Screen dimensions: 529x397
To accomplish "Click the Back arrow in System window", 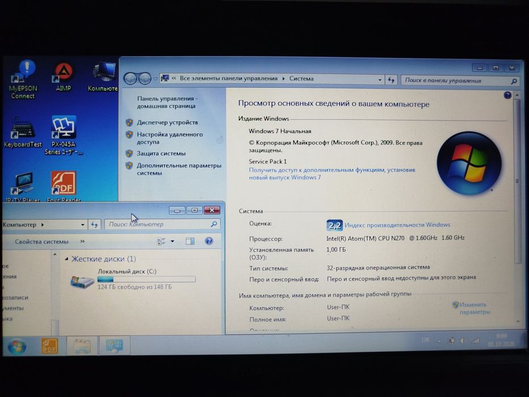I will (x=130, y=79).
